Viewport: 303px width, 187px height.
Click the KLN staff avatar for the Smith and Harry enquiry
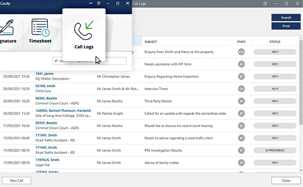(241, 52)
